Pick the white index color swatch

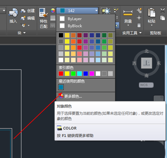pyautogui.click(x=98, y=74)
